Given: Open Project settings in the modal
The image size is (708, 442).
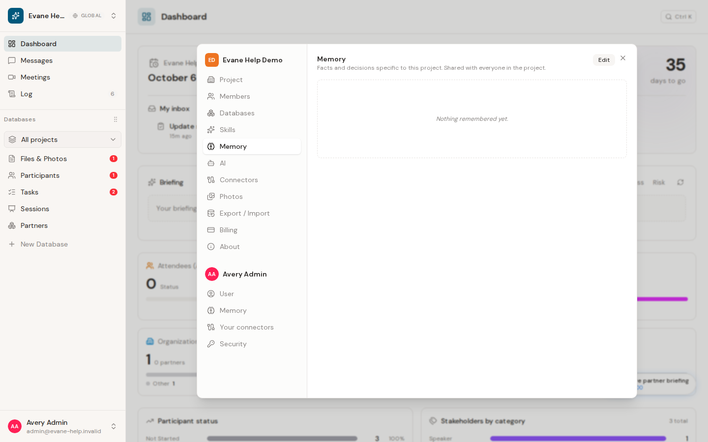Looking at the screenshot, I should (x=252, y=80).
